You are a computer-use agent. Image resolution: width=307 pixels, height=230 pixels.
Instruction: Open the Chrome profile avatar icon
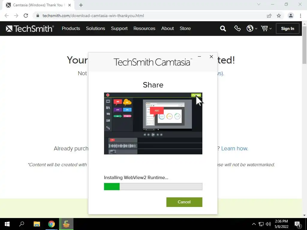[291, 16]
